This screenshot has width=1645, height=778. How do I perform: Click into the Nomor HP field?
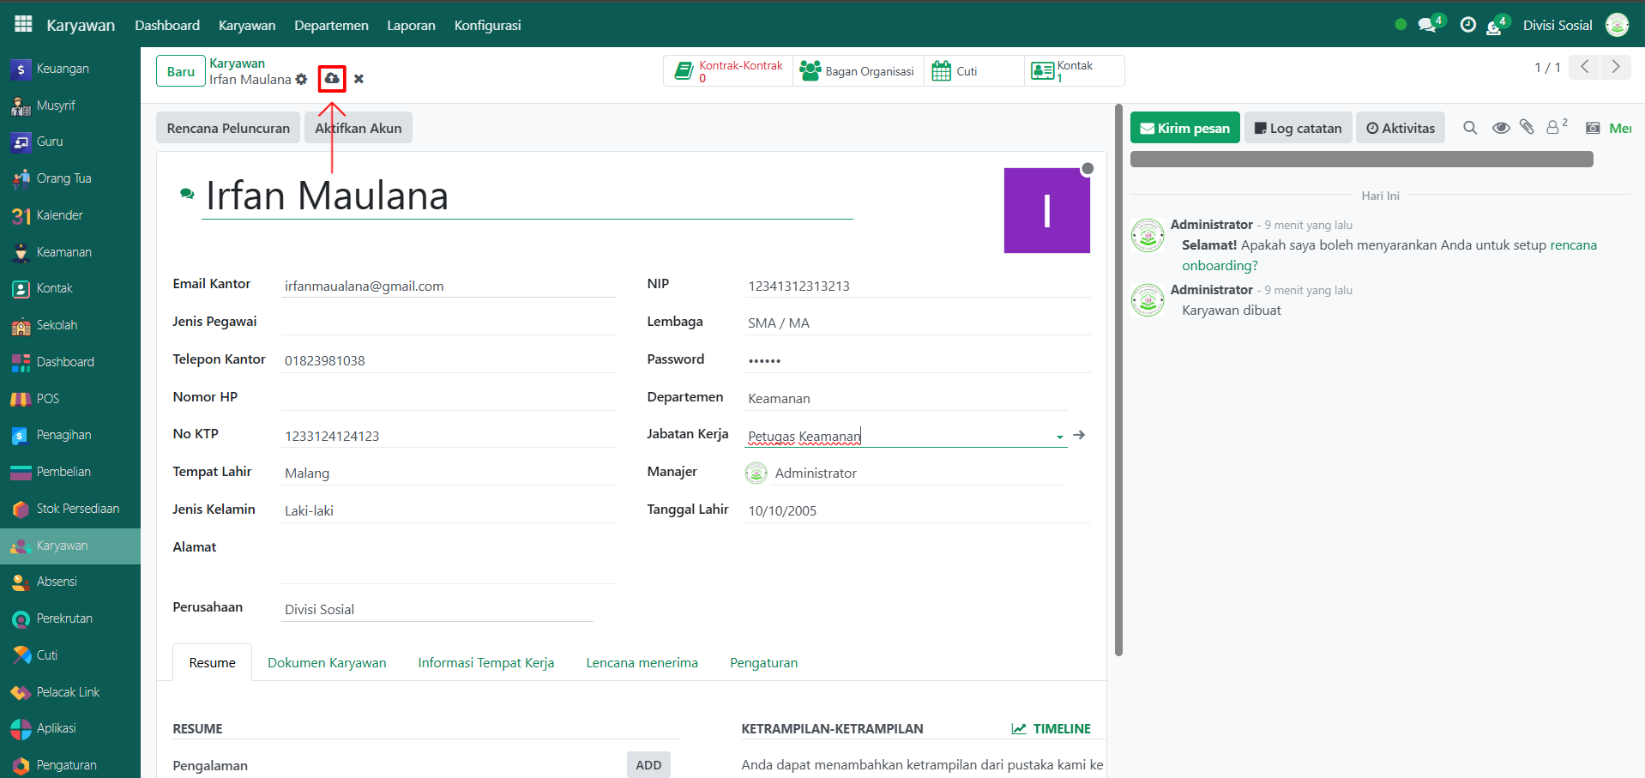(448, 397)
